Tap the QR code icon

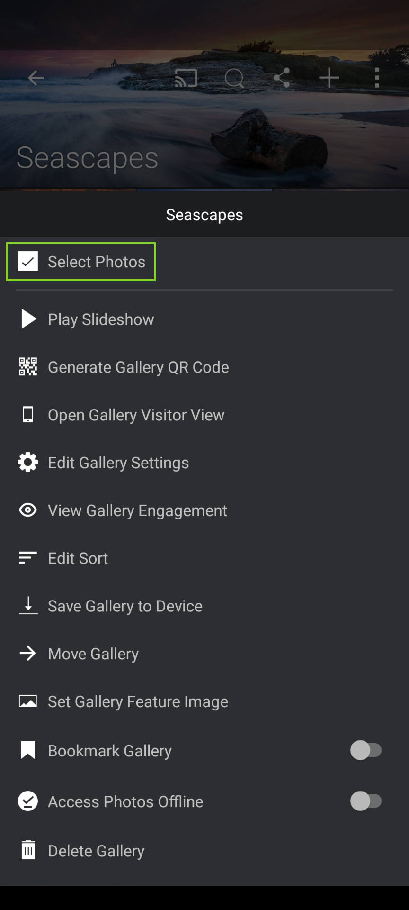28,367
